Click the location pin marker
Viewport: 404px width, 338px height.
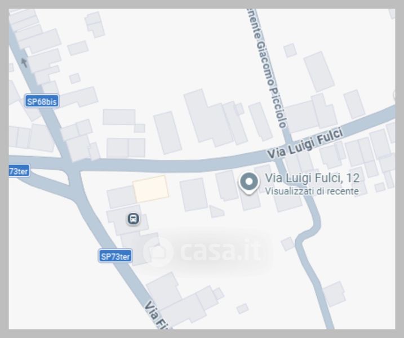(x=248, y=183)
